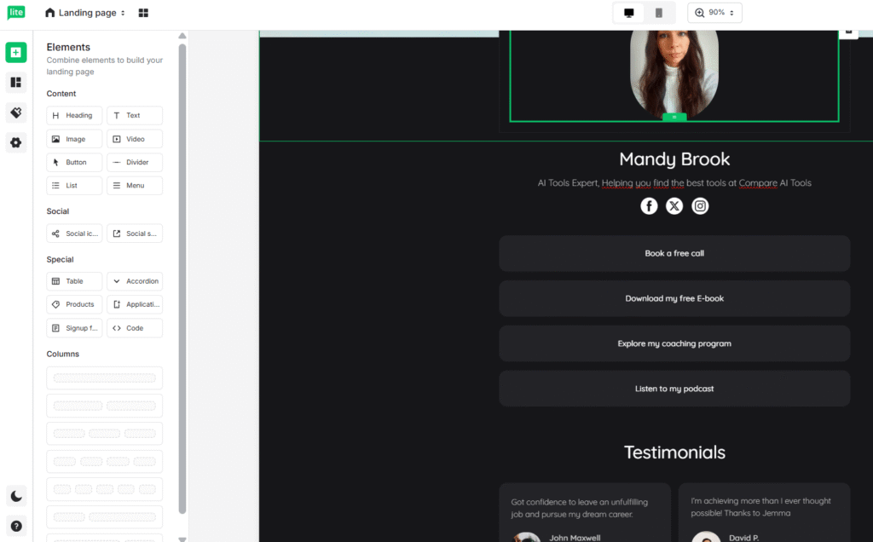
Task: Click the MailerLite logo
Action: click(16, 12)
